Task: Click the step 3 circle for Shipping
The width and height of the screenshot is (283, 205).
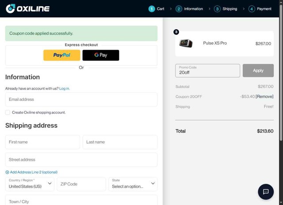Action: point(217,9)
